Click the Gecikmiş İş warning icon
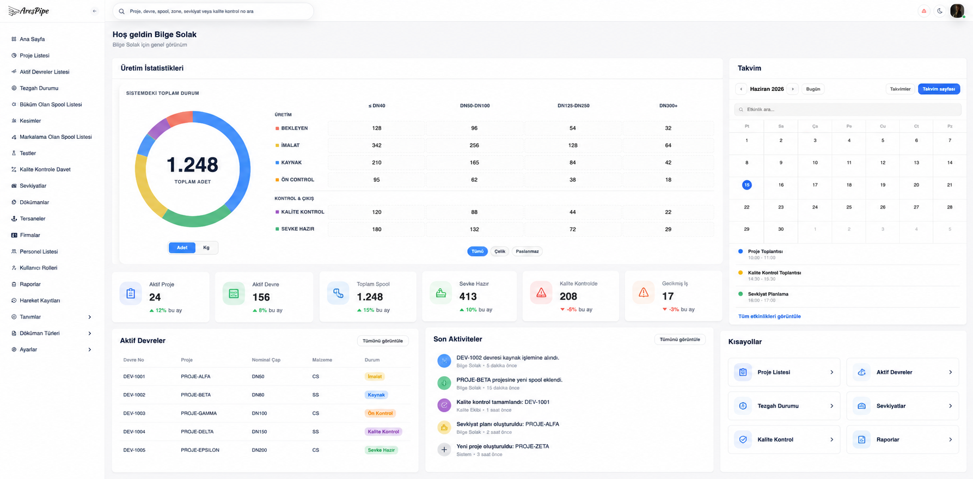 click(644, 293)
